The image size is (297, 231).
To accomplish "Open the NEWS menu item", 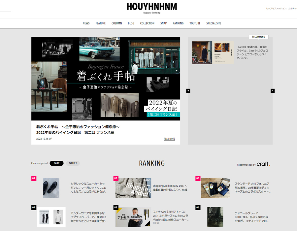I will pyautogui.click(x=86, y=23).
